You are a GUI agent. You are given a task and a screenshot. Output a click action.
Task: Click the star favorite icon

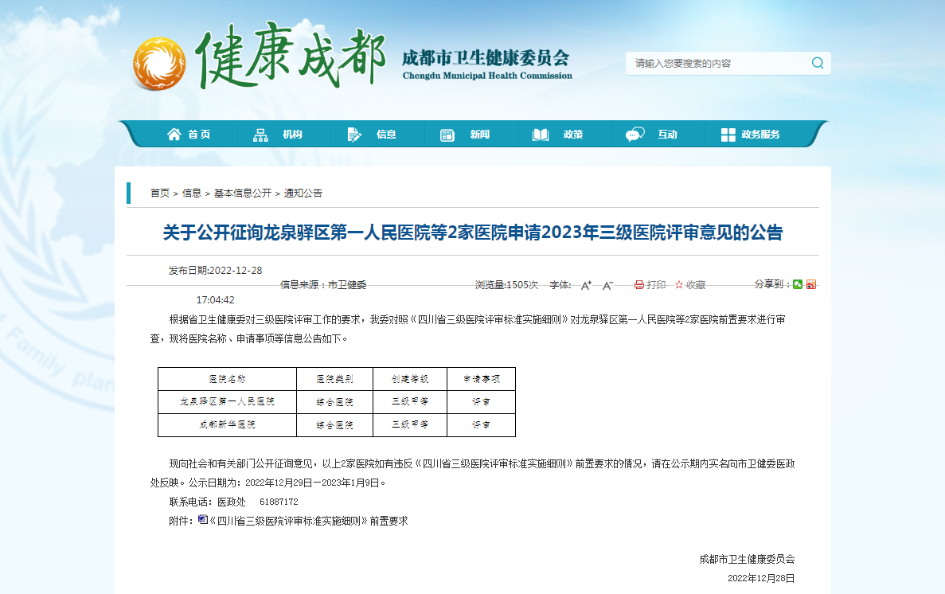679,285
